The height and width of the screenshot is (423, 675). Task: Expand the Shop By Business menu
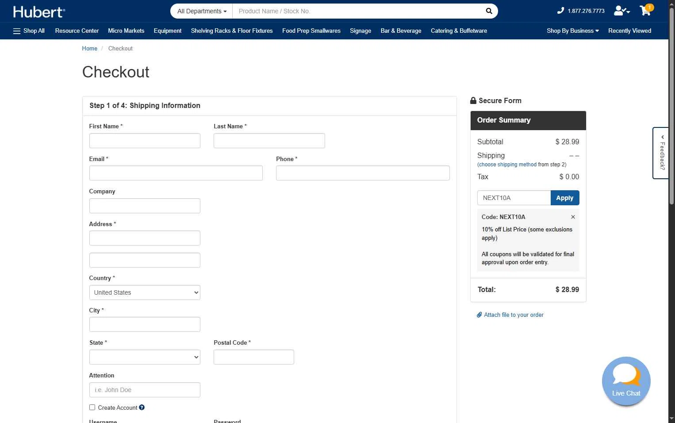(572, 31)
